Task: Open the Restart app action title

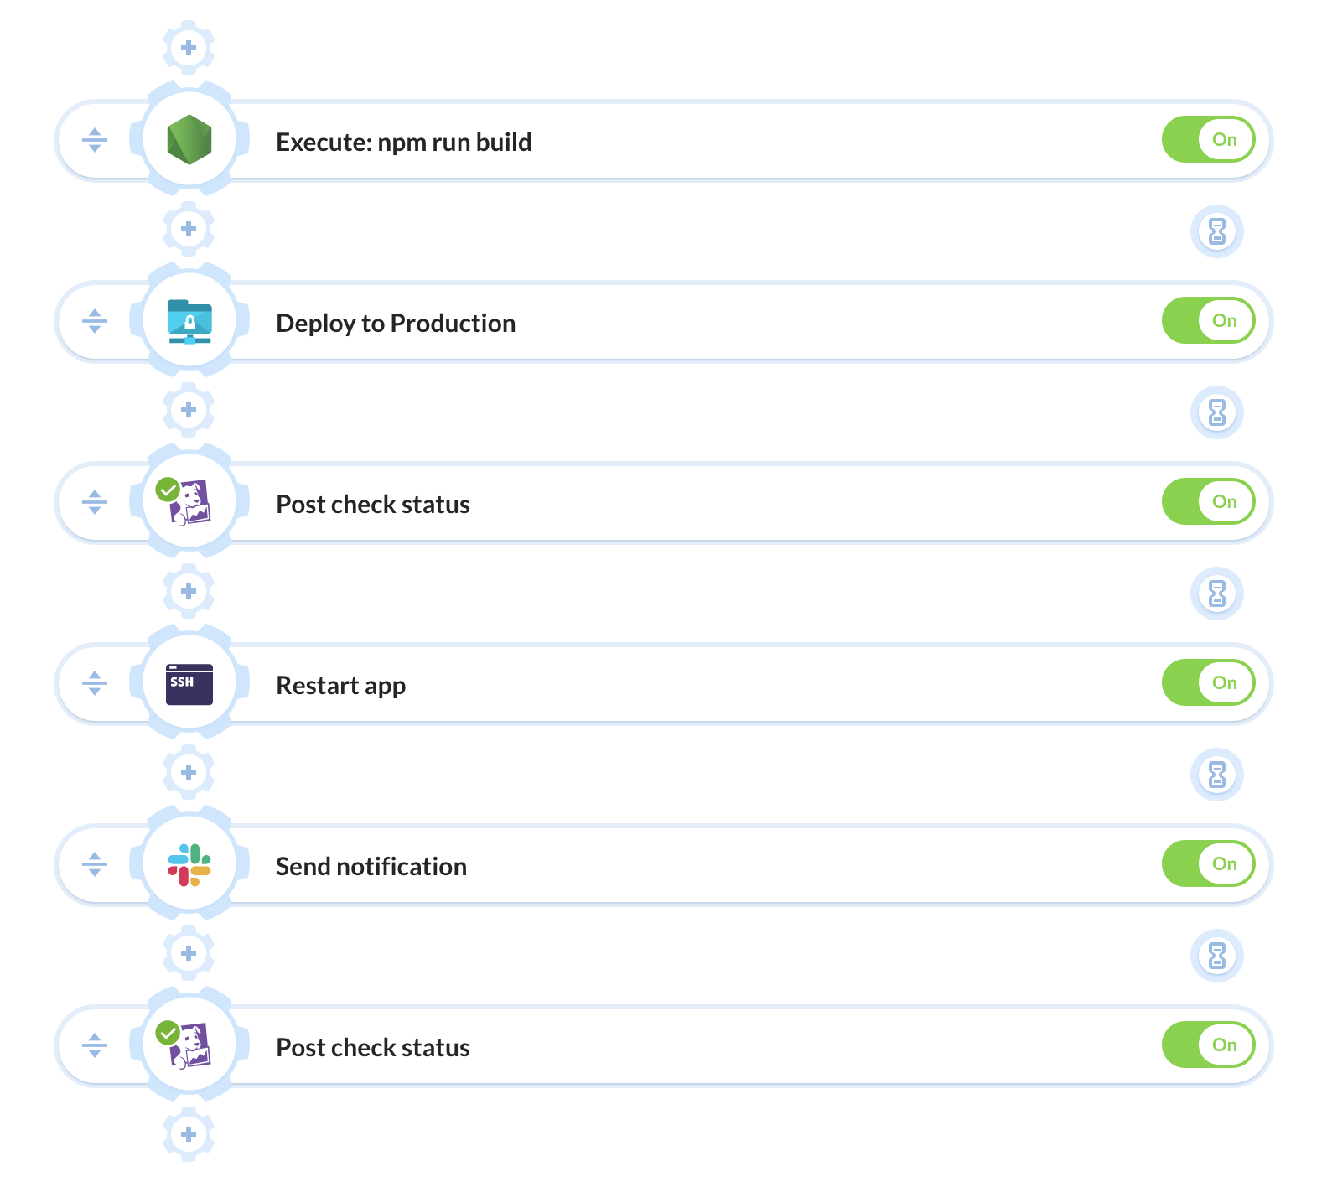Action: (341, 686)
